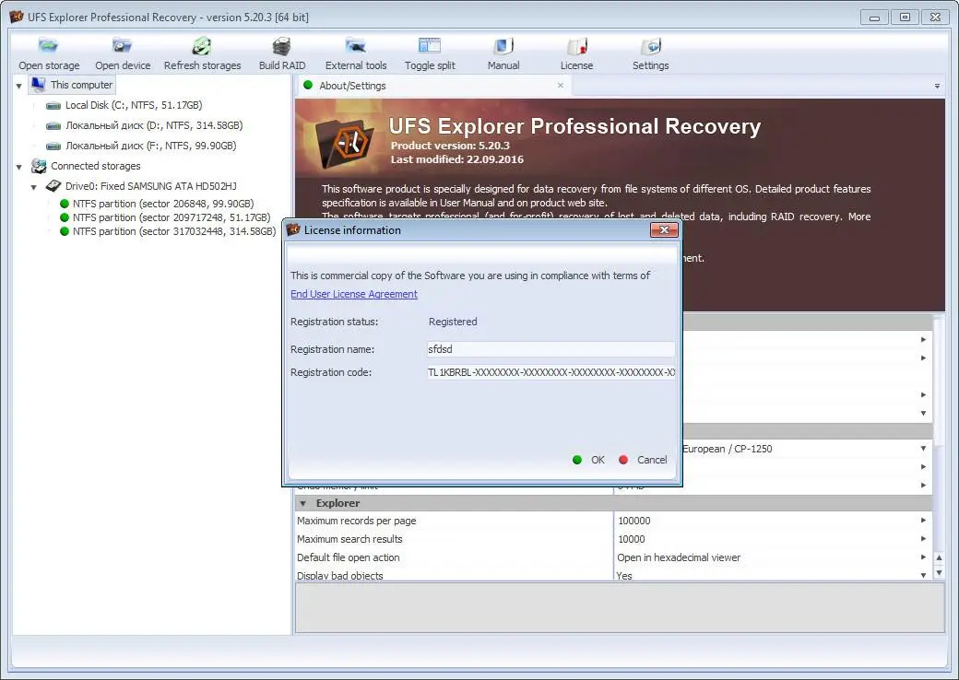Collapse the Explorer settings section
Viewport: 959px width, 680px height.
point(302,503)
